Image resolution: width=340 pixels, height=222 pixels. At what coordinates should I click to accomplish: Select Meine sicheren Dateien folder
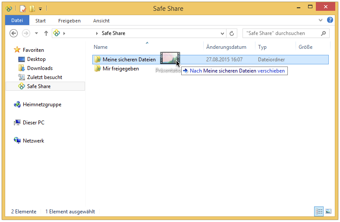[x=129, y=60]
